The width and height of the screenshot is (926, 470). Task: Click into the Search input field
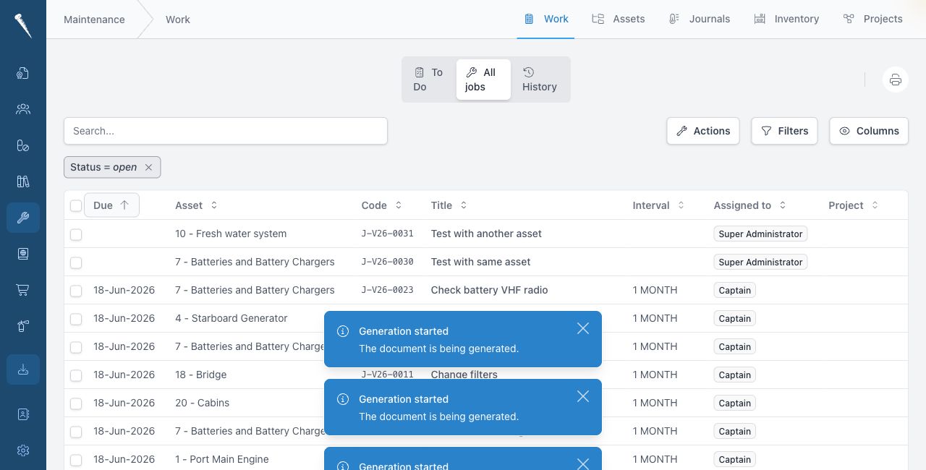point(226,131)
